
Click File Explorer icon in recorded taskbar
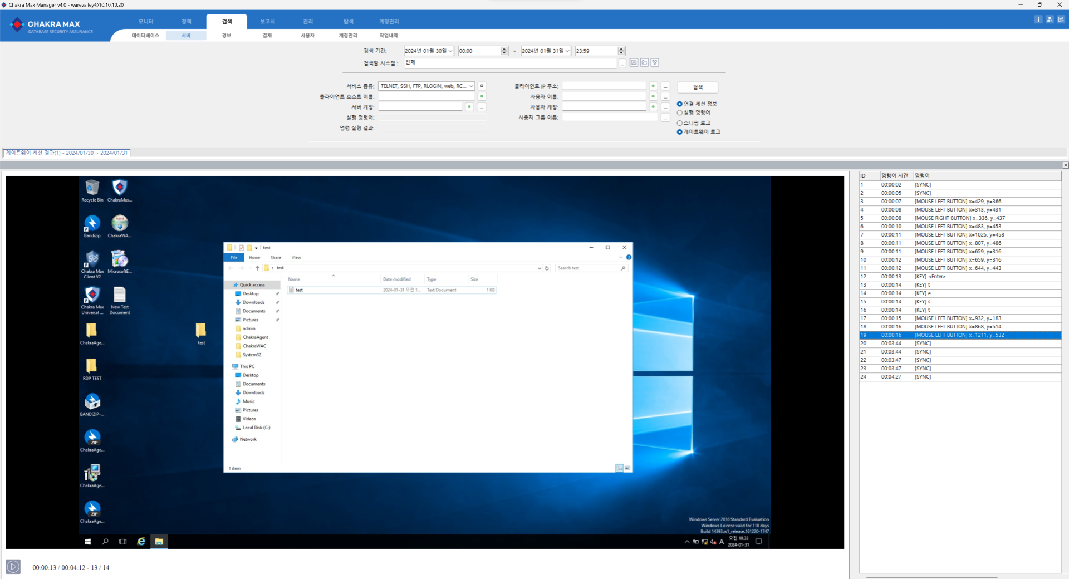tap(159, 542)
